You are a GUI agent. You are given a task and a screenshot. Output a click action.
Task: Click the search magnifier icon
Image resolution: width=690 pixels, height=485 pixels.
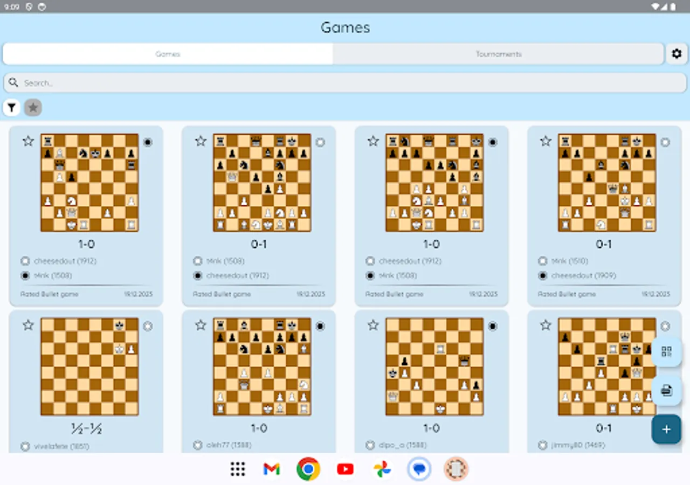(x=13, y=82)
